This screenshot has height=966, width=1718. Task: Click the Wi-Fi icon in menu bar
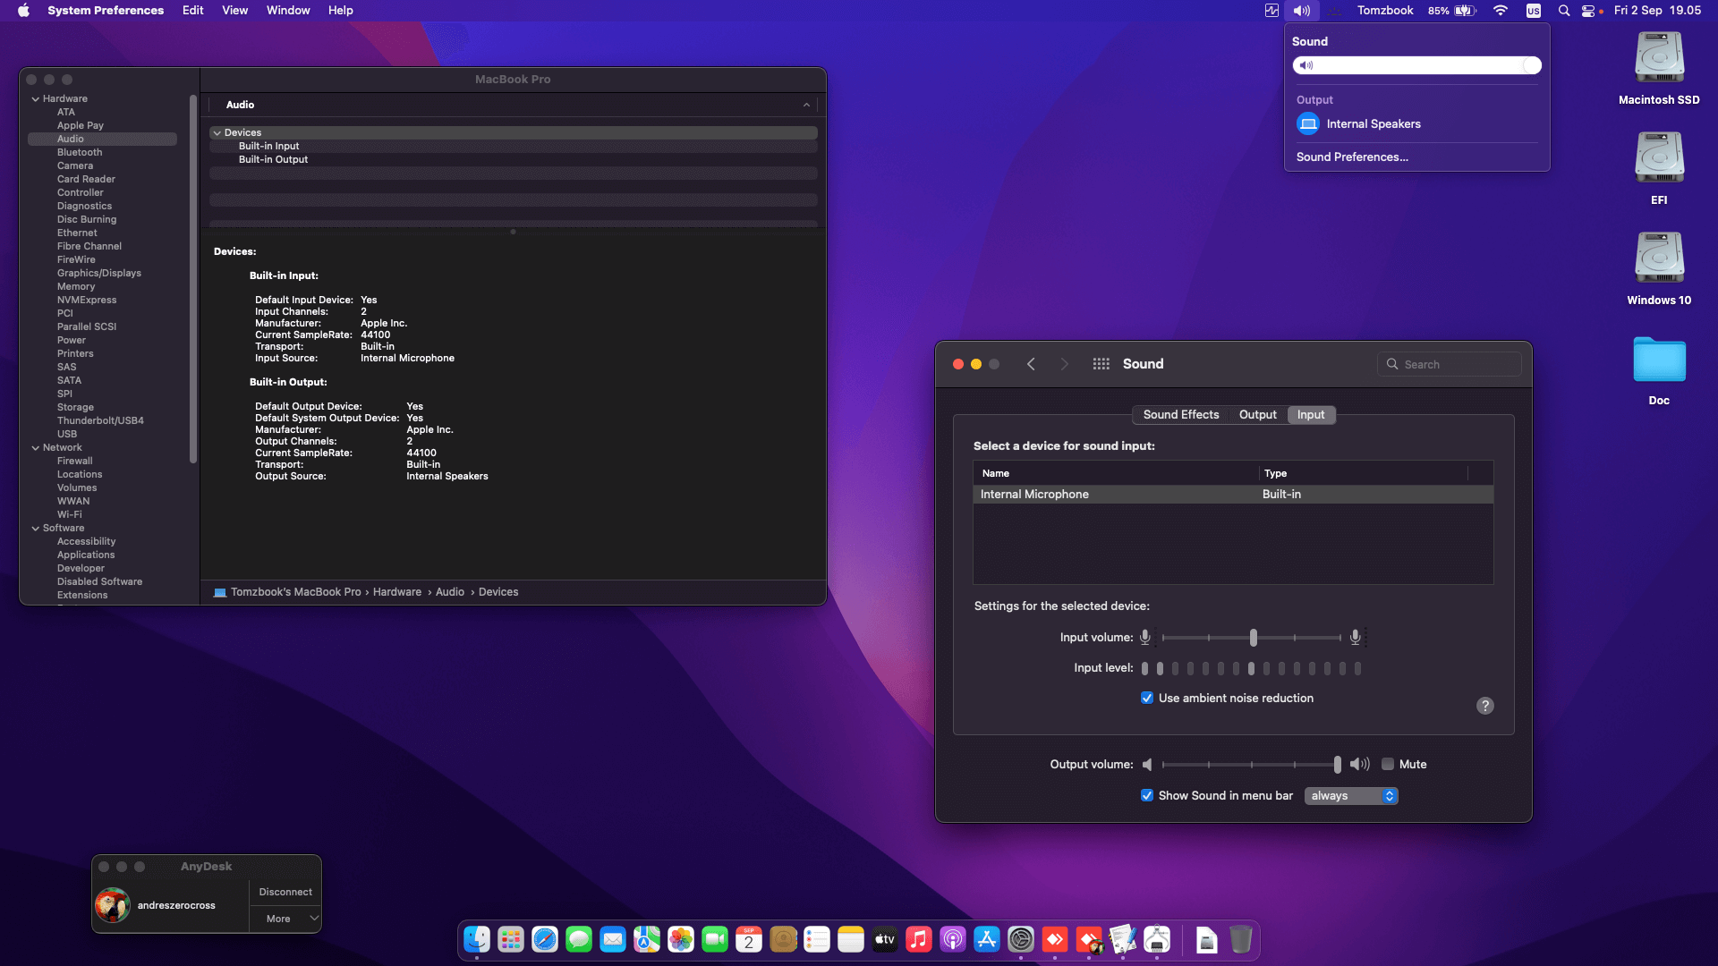(1501, 11)
